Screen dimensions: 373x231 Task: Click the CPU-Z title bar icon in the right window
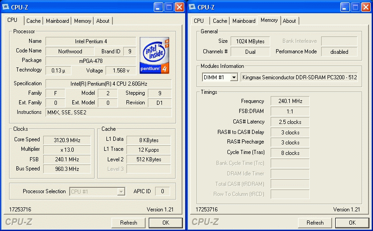193,7
